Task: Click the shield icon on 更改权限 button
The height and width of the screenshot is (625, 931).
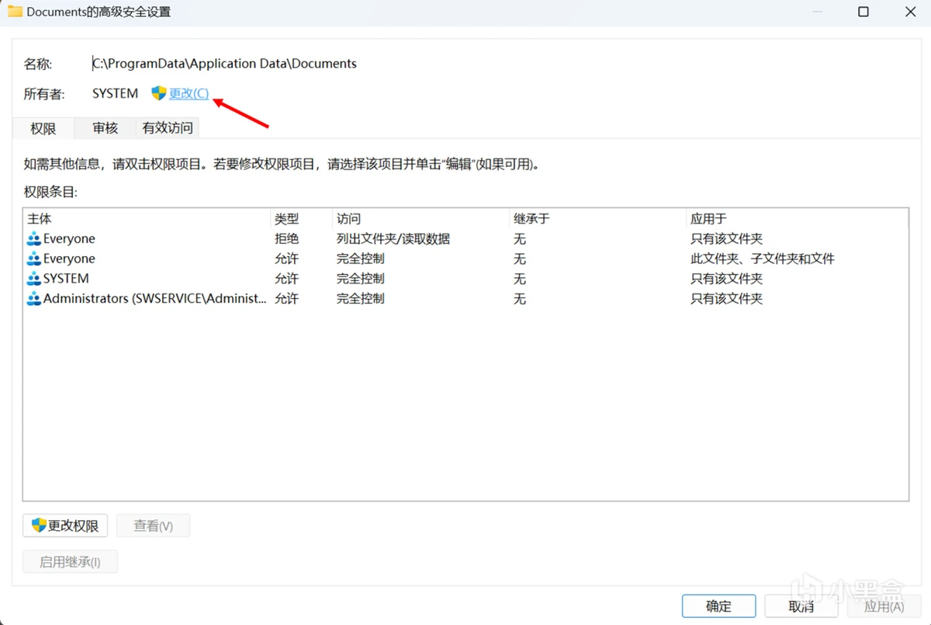Action: 39,526
